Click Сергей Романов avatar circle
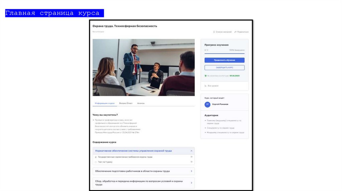The image size is (342, 191). tap(207, 104)
